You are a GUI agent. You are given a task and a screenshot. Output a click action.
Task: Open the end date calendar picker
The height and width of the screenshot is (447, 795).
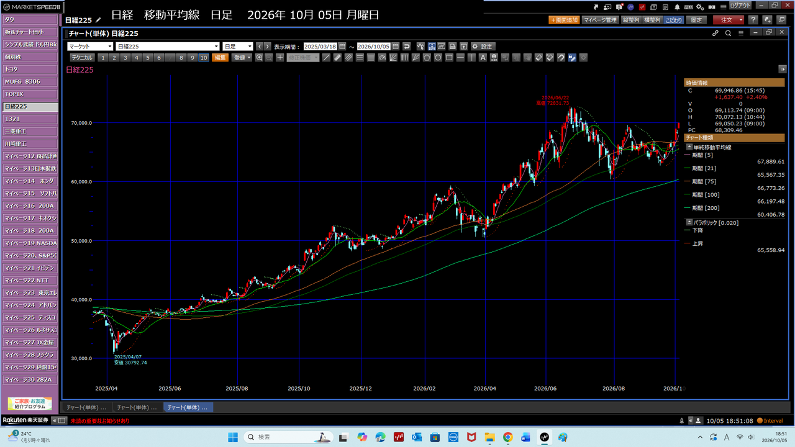coord(396,47)
